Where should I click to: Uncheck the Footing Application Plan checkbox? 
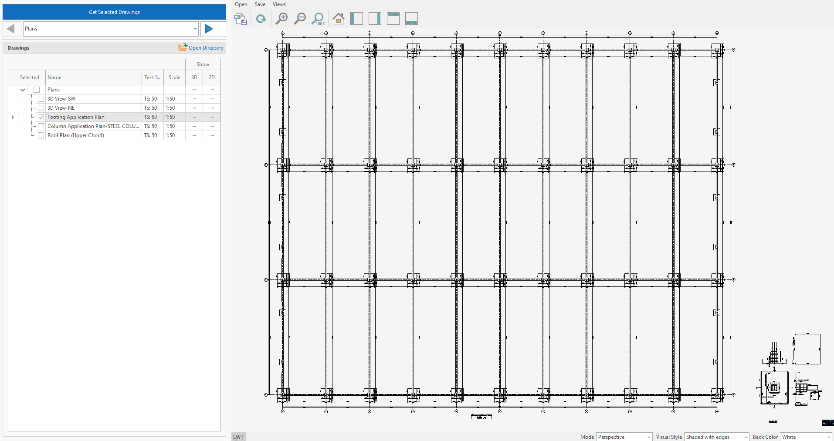point(41,117)
